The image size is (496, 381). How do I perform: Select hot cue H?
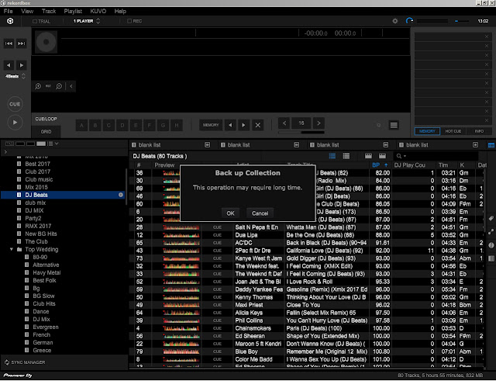177,125
